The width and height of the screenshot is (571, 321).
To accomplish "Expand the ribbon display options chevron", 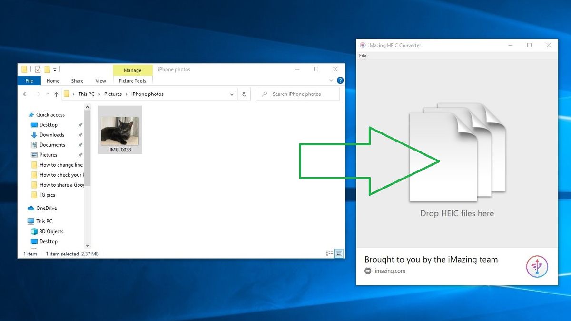I will click(331, 80).
